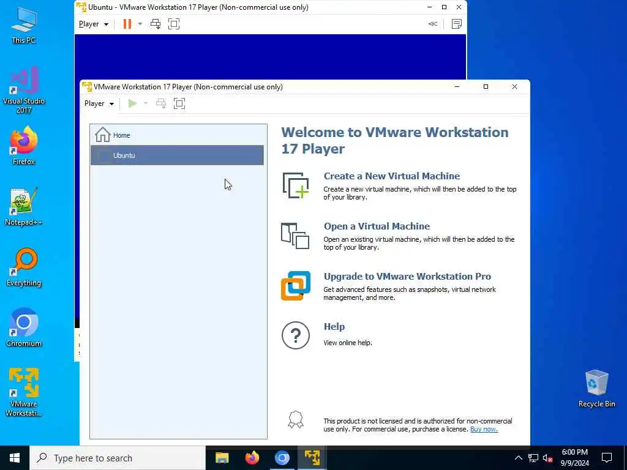Click Create a New Virtual Machine heading
This screenshot has height=470, width=627.
tap(391, 176)
